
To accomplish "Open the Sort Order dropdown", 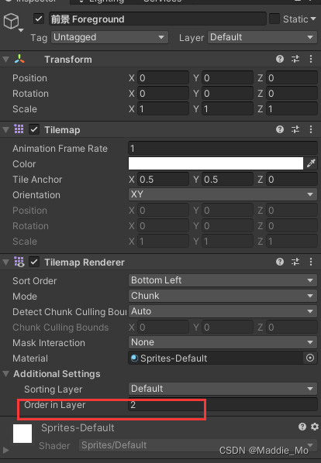I will (223, 280).
